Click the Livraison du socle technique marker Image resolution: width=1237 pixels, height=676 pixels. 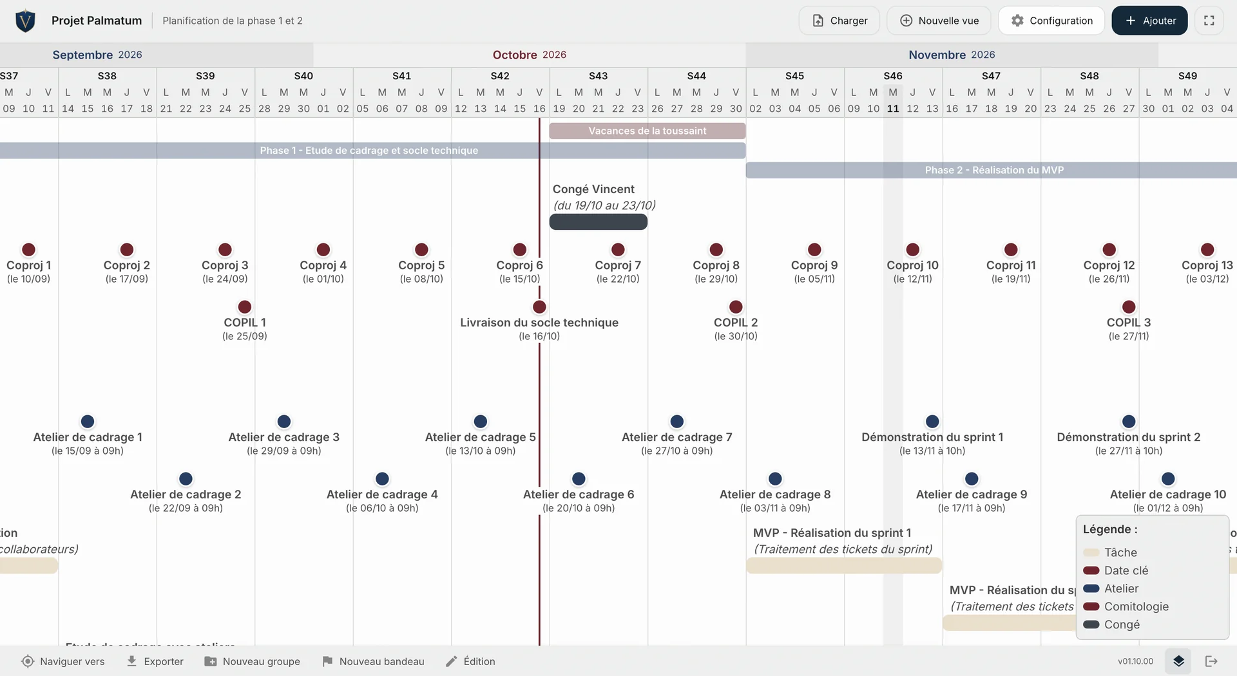[x=539, y=307]
